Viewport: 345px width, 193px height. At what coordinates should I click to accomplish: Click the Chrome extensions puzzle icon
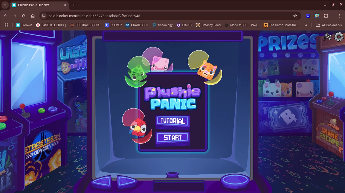point(326,16)
